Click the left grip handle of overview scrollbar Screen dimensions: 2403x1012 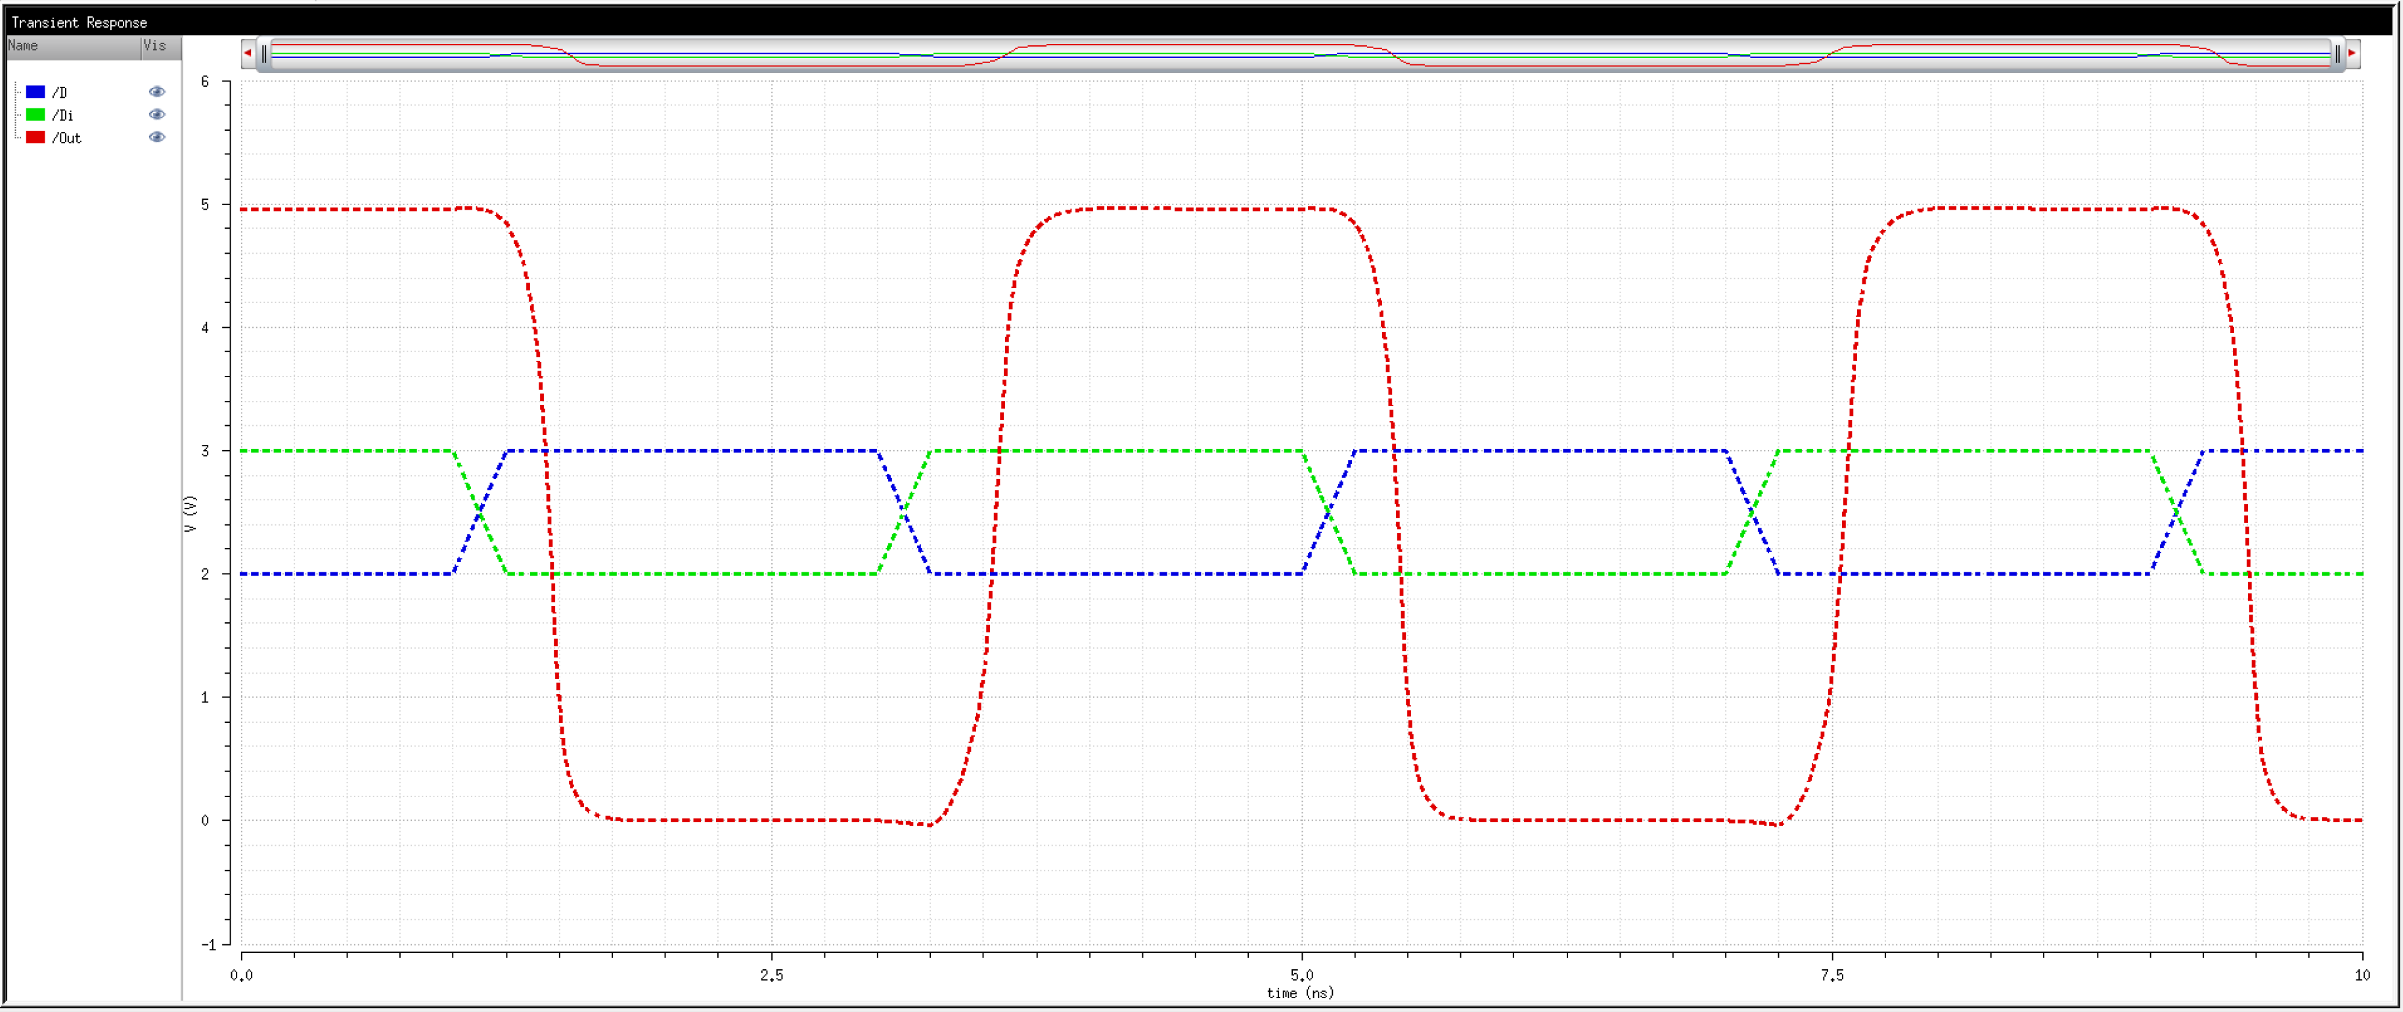(x=264, y=54)
